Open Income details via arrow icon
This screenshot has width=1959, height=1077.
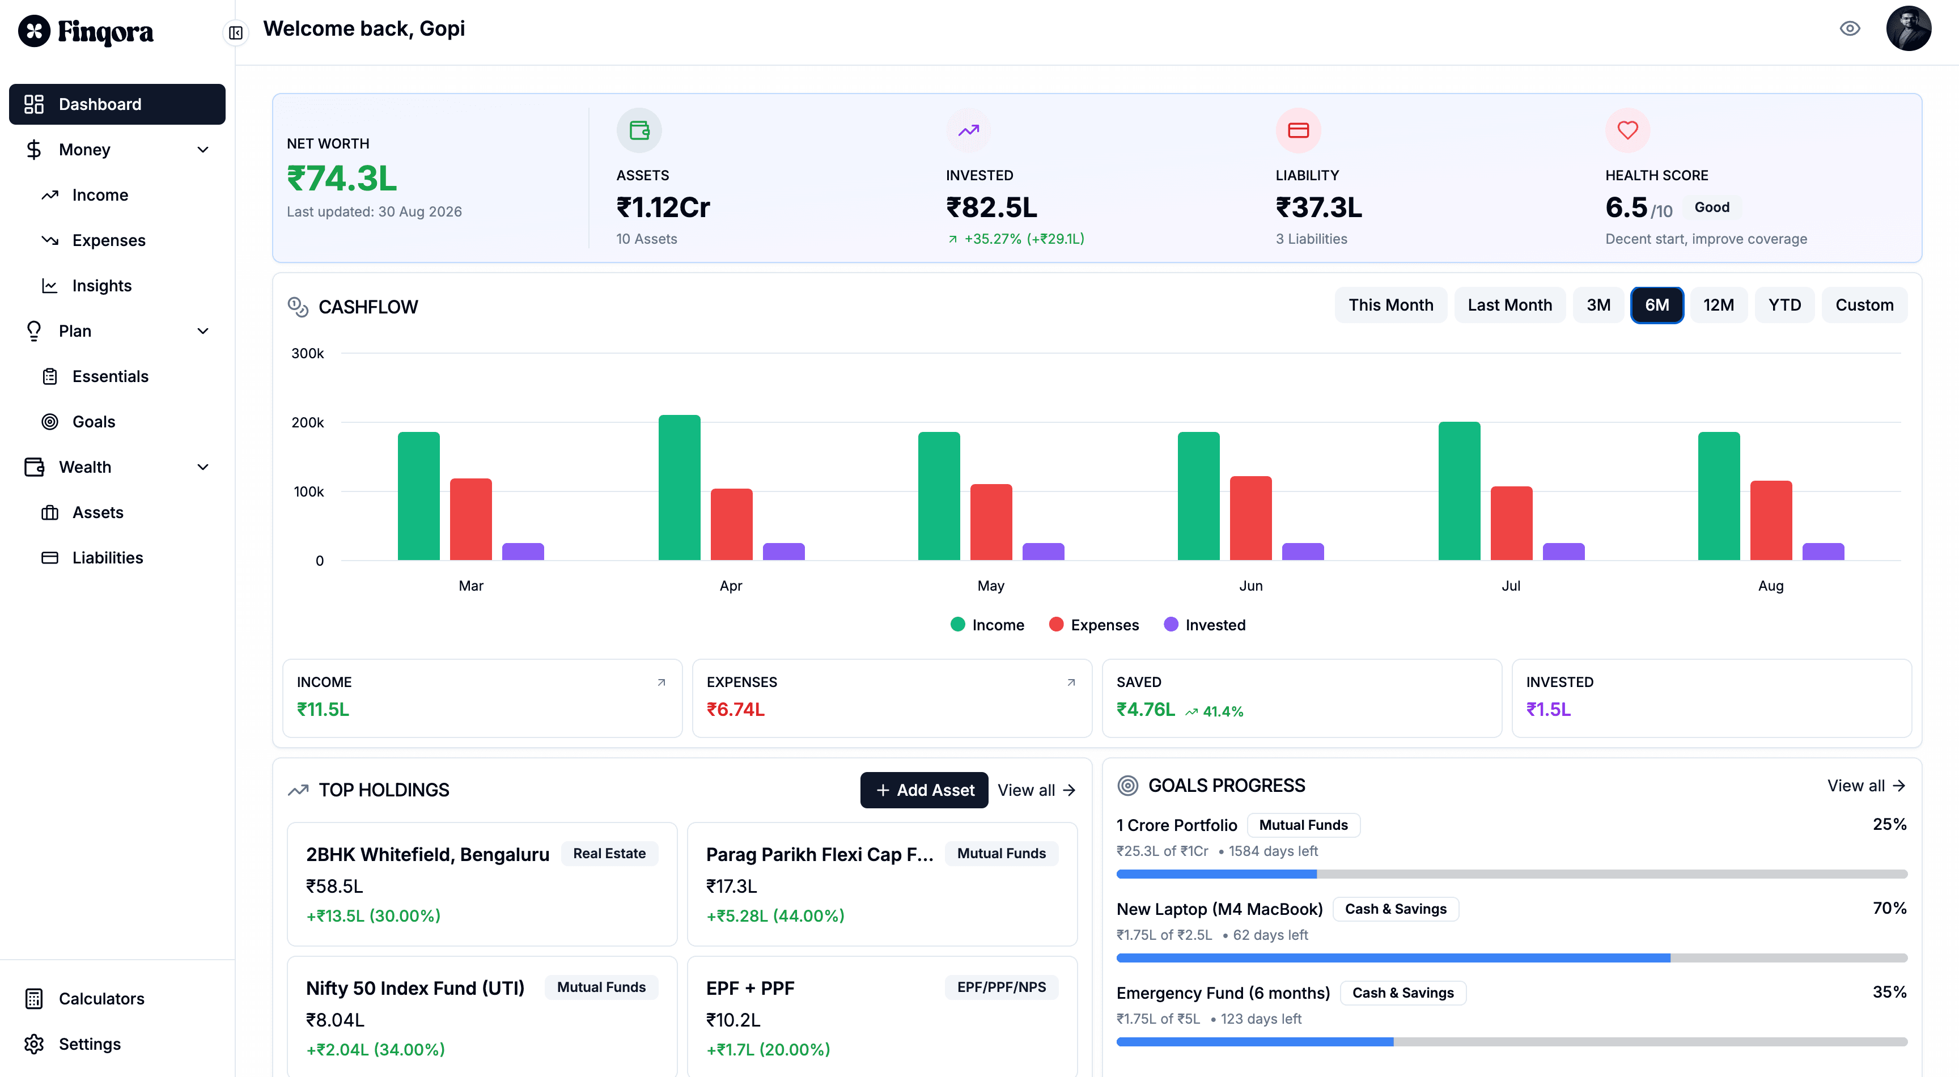tap(661, 682)
